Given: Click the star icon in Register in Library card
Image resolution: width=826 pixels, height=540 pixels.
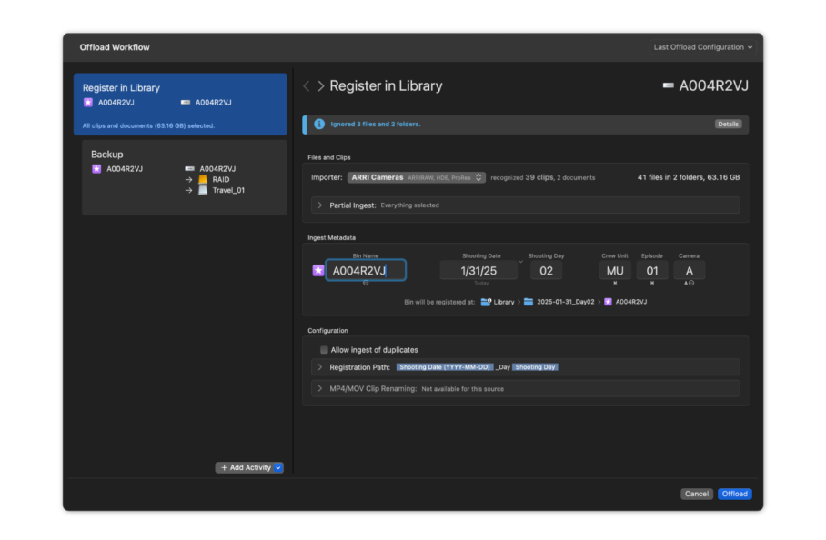Looking at the screenshot, I should pos(88,102).
